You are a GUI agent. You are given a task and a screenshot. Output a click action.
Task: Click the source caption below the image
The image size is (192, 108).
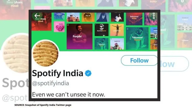coord(43,105)
